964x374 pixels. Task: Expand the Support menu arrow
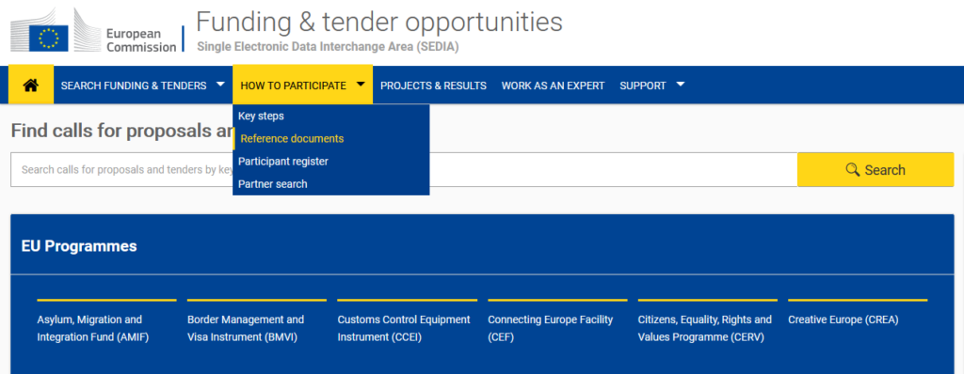pos(680,85)
